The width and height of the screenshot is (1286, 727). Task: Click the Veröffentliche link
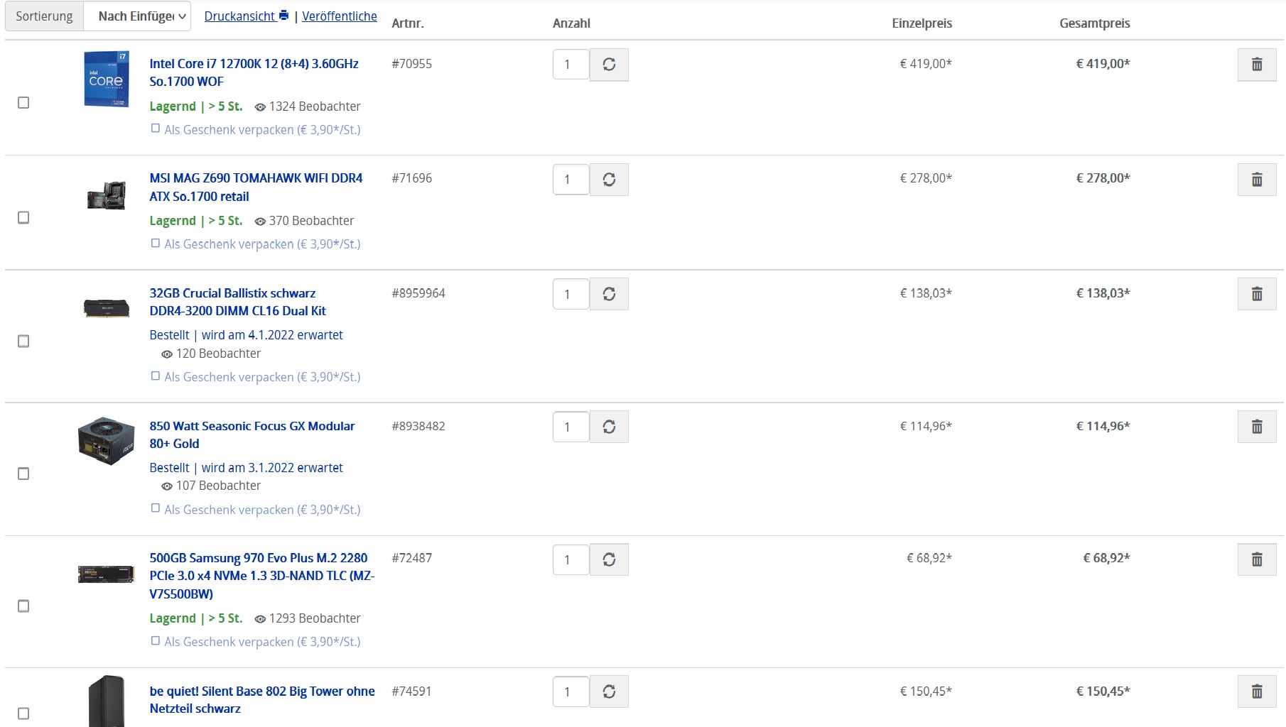(x=340, y=16)
